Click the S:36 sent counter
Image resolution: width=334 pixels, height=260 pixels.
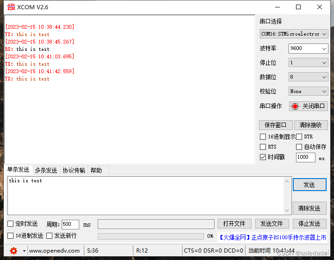[93, 251]
